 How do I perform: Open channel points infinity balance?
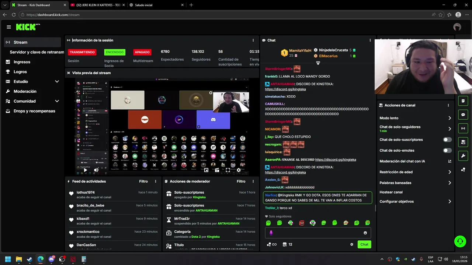pyautogui.click(x=272, y=244)
